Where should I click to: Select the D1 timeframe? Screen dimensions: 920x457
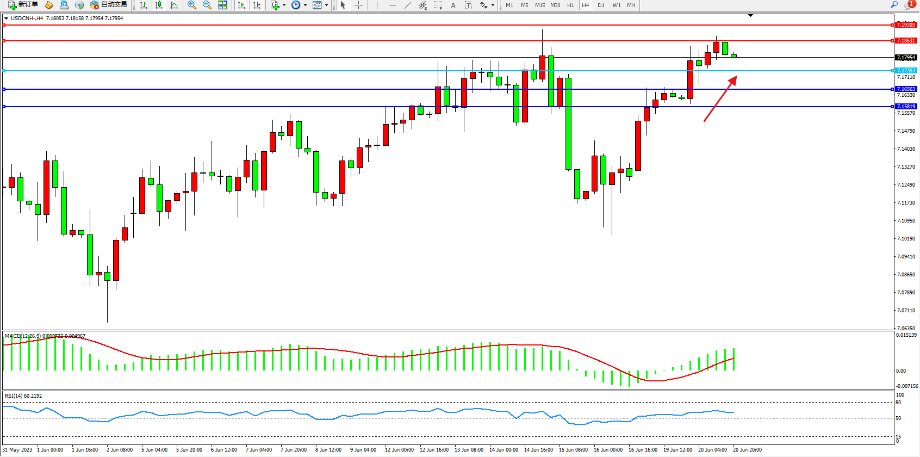(x=601, y=5)
